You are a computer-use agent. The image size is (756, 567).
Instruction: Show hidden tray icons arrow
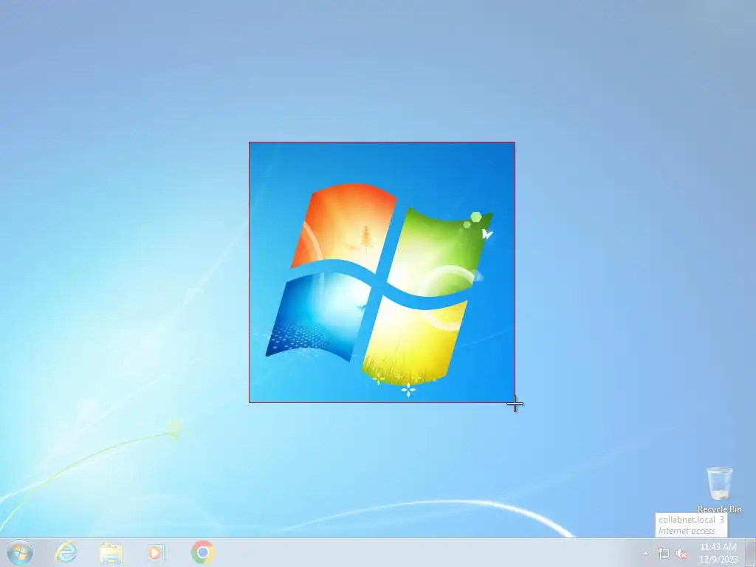[645, 553]
